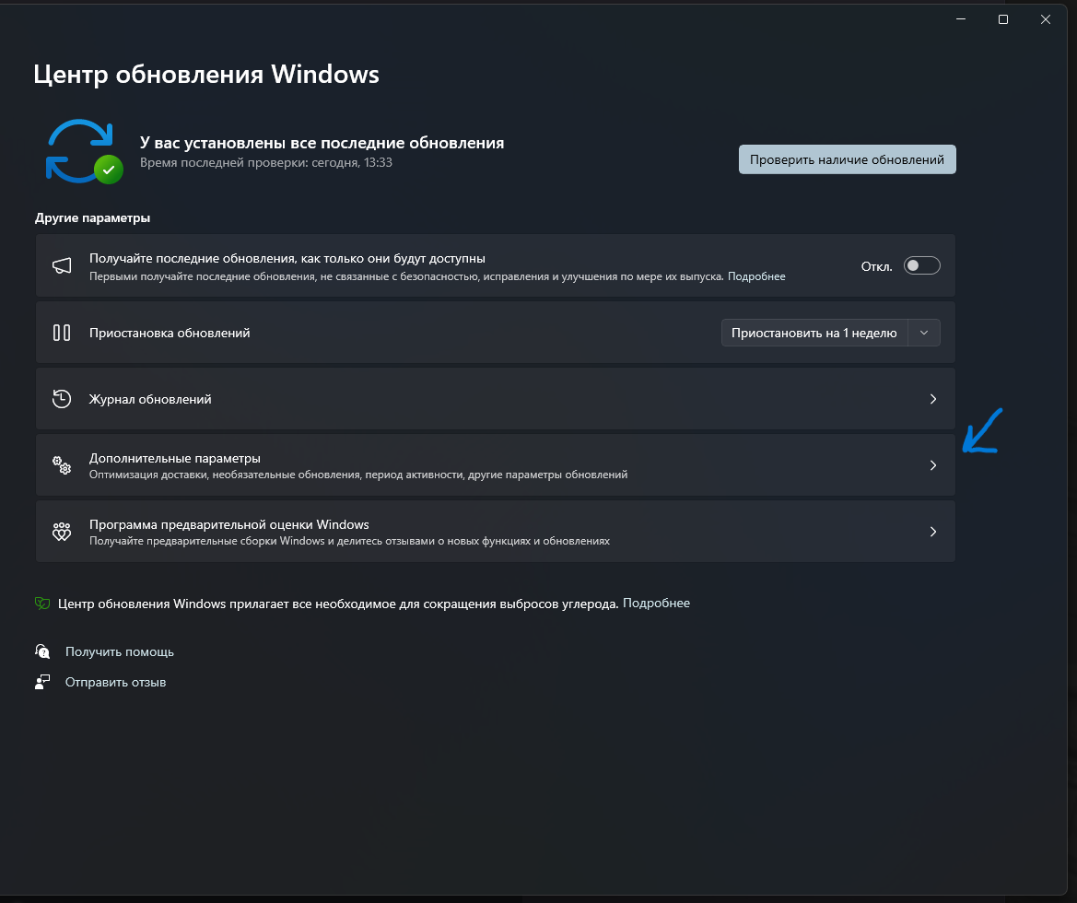The width and height of the screenshot is (1077, 903).
Task: Close the Settings window
Action: point(1046,19)
